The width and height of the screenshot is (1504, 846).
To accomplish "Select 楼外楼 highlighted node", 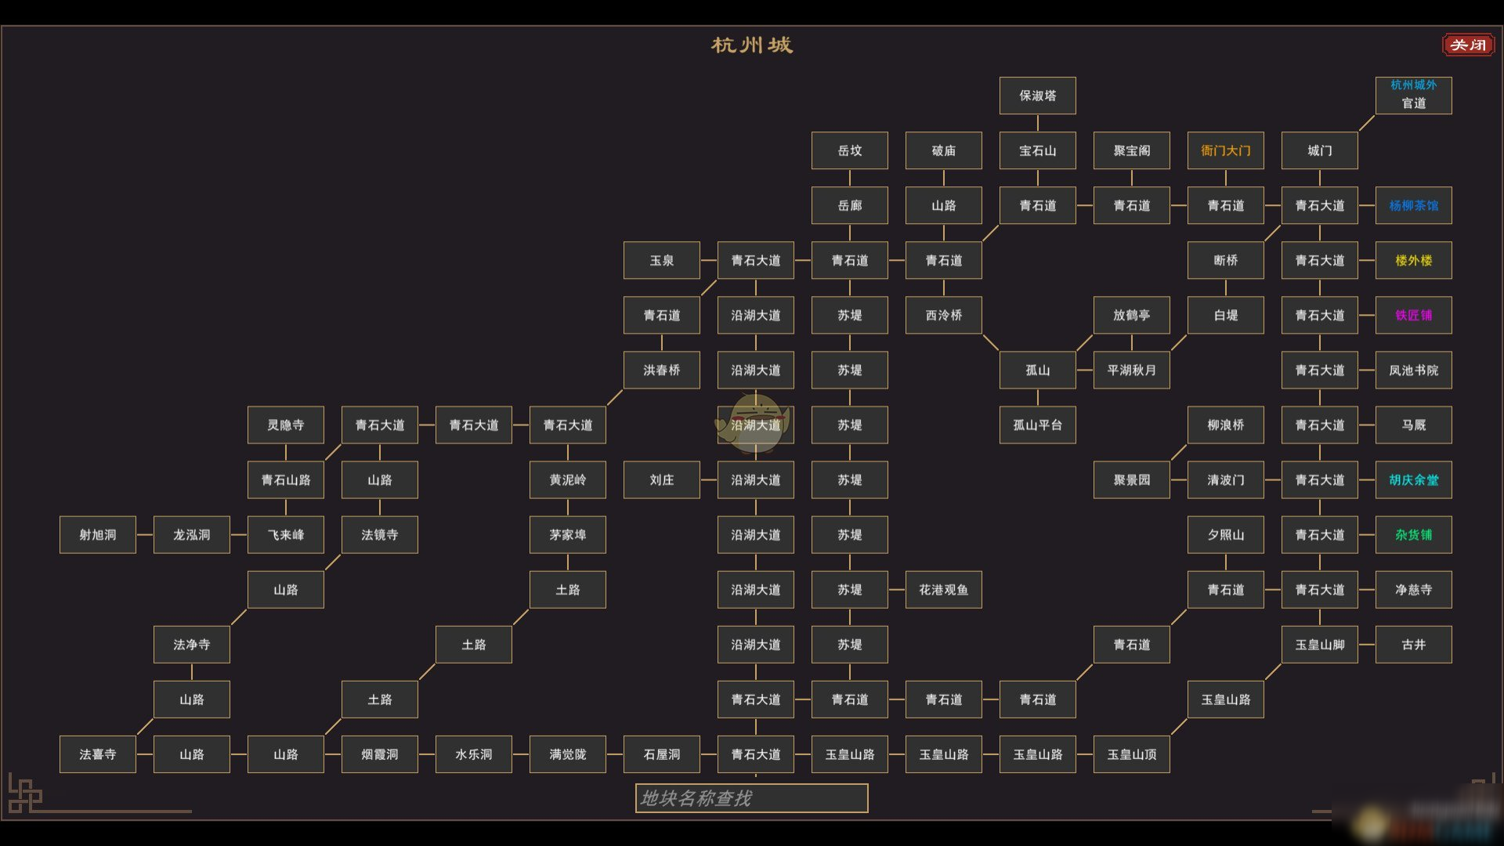I will (1414, 260).
